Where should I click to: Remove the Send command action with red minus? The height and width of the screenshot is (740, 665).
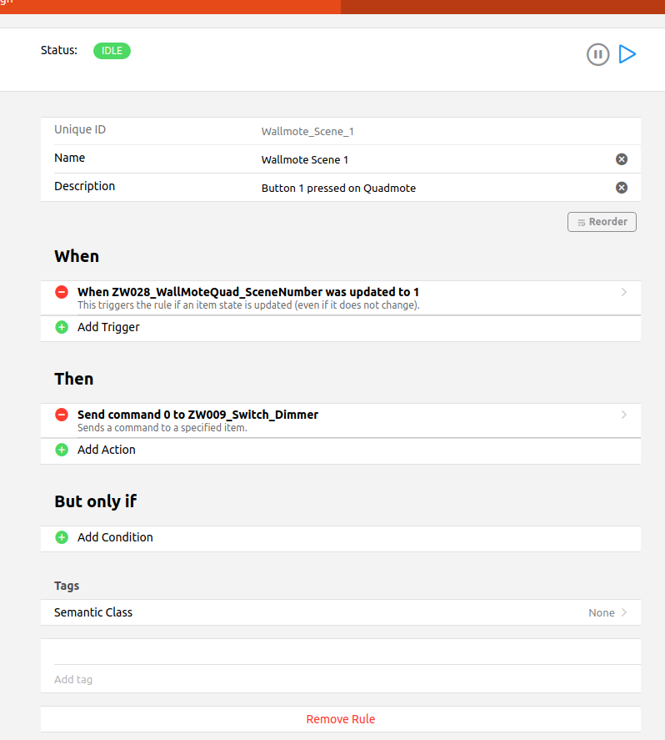pyautogui.click(x=62, y=415)
